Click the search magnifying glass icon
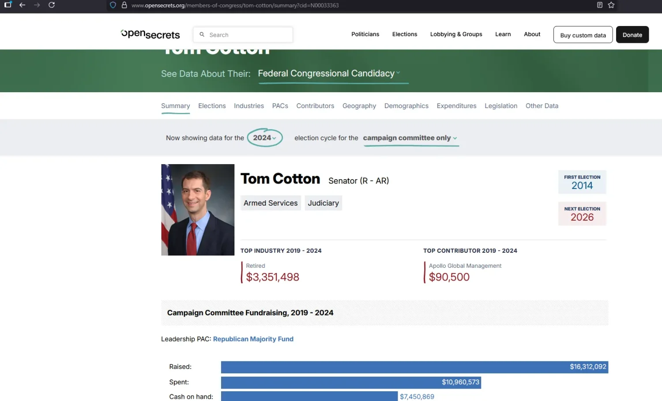 coord(202,34)
